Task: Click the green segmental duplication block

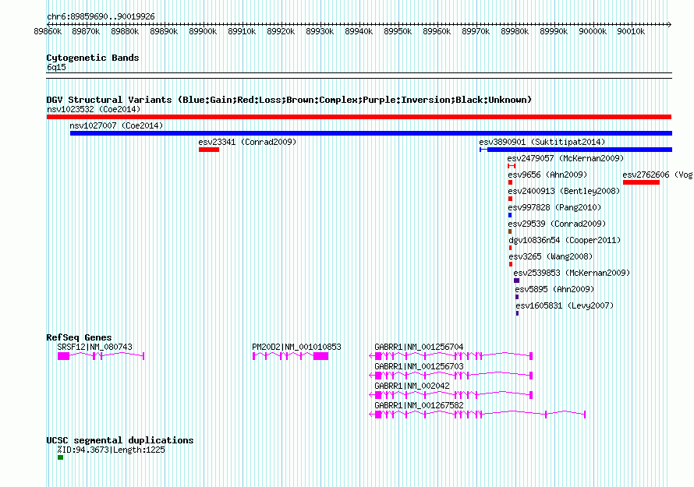Action: [x=60, y=457]
